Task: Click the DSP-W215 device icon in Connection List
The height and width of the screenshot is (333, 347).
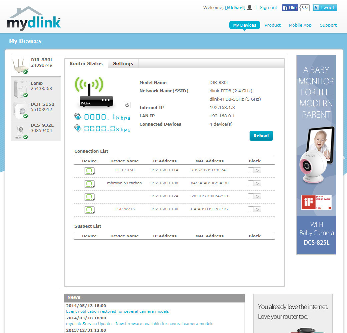Action: coord(89,210)
